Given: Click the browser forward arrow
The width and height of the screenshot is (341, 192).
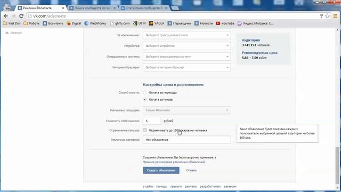Looking at the screenshot, I should click(x=13, y=16).
